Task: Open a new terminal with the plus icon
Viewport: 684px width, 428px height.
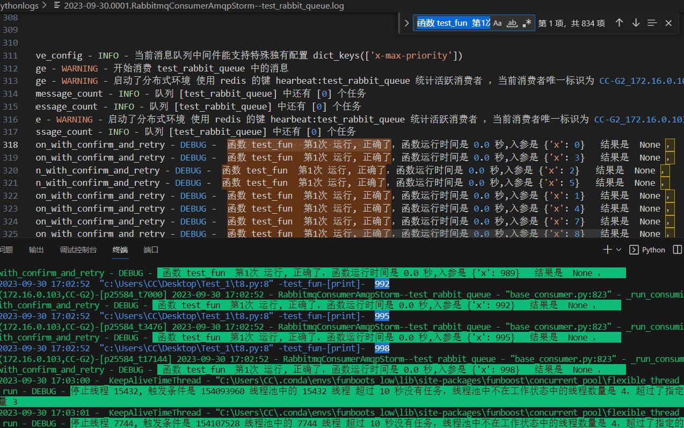Action: [606, 250]
